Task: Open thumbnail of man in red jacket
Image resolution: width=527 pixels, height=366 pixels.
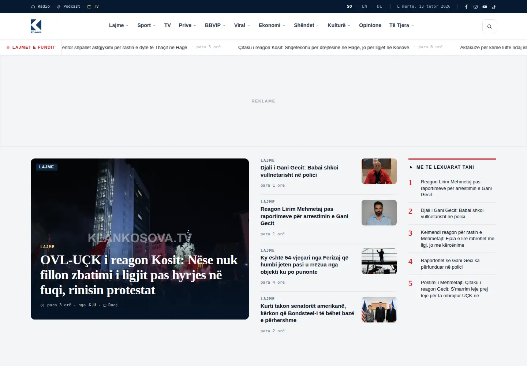Action: (x=379, y=171)
